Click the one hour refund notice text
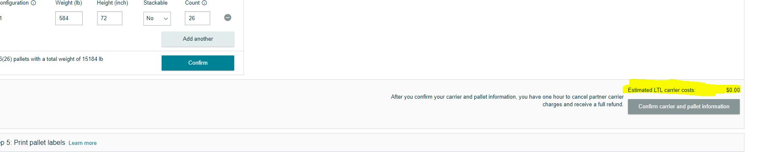Viewport: 763px width, 152px height. 507,101
